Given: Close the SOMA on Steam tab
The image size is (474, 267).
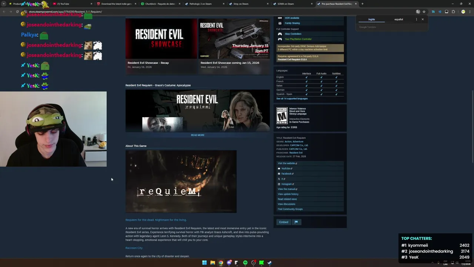Looking at the screenshot, I should click(311, 4).
